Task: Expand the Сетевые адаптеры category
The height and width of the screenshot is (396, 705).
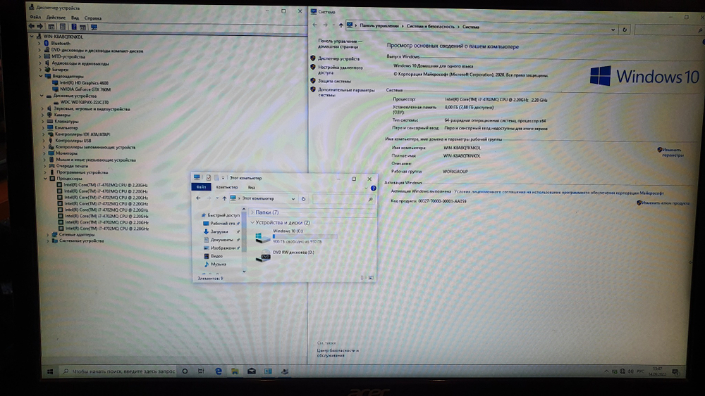Action: [48, 234]
